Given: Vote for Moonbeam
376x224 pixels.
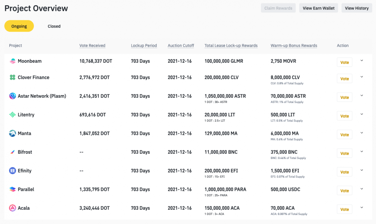Looking at the screenshot, I should click(344, 62).
